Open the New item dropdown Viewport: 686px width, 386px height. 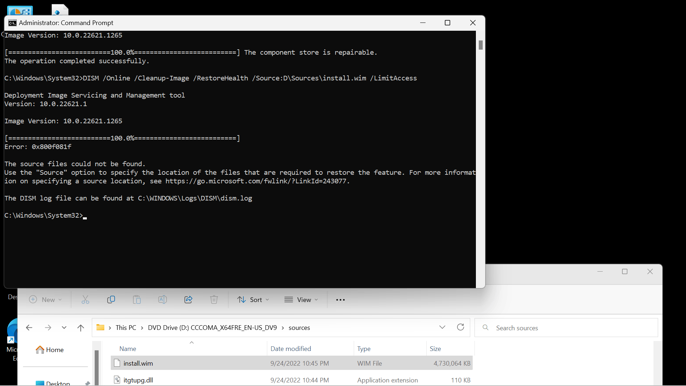pos(45,300)
